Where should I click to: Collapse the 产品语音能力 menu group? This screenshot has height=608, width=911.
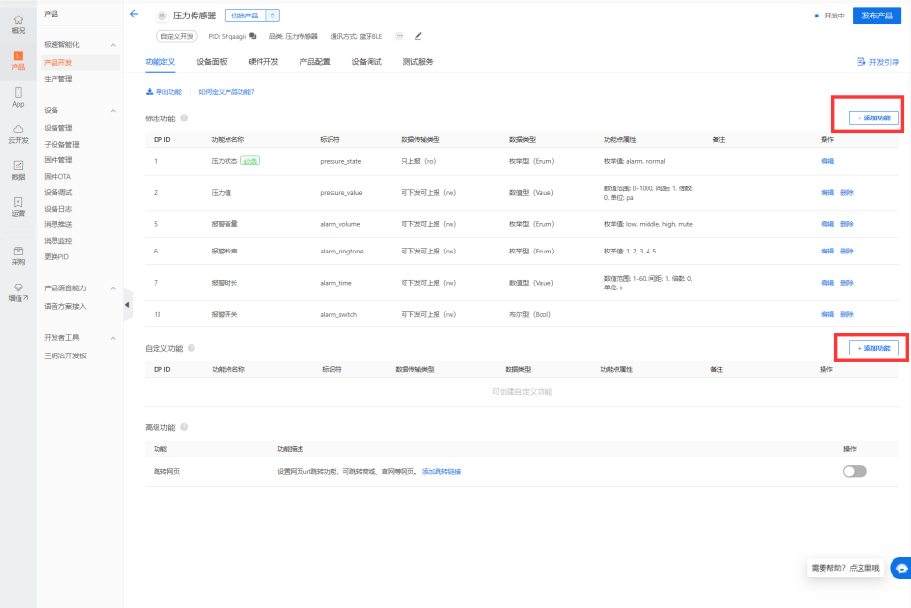click(113, 288)
